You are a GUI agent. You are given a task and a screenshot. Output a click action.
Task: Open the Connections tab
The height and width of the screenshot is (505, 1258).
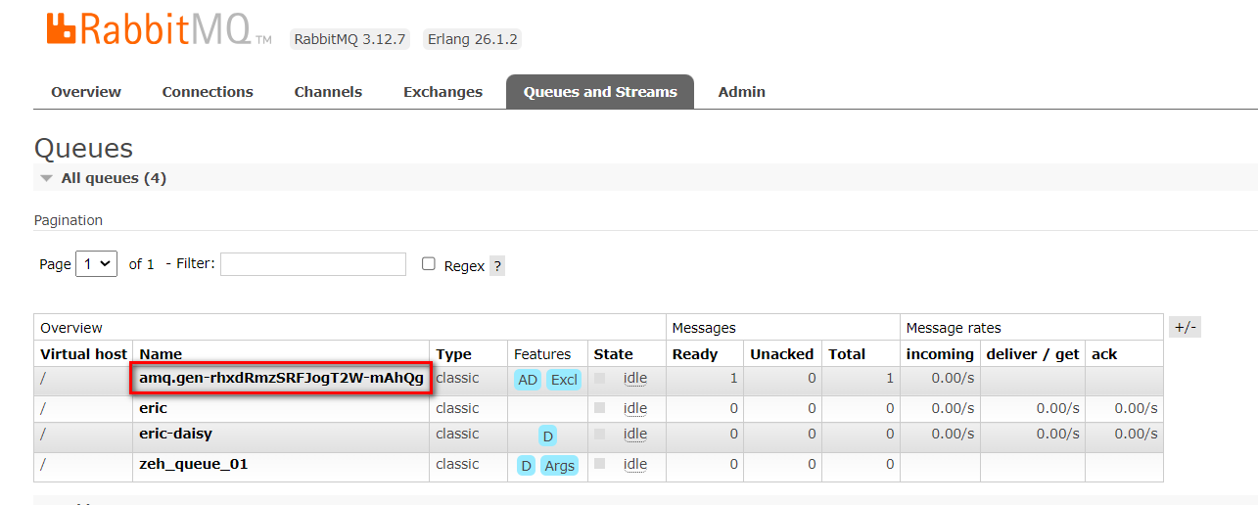coord(208,92)
